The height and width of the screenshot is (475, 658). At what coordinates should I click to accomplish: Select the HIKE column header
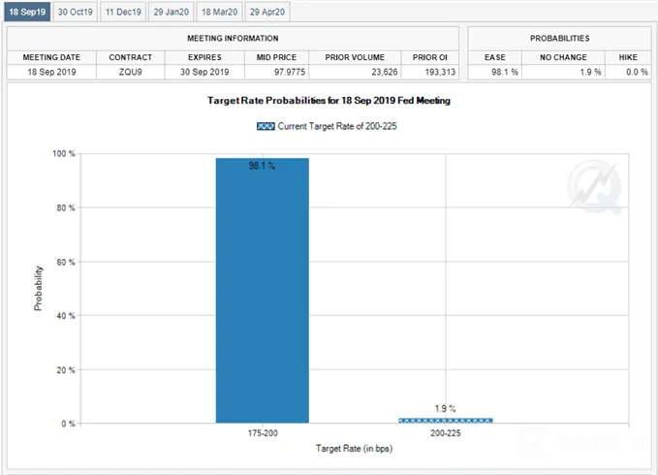(628, 57)
